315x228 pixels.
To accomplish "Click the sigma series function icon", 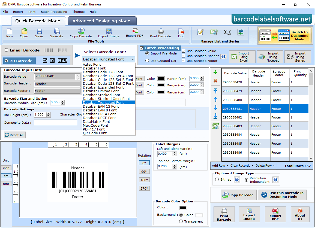I will 227,32.
